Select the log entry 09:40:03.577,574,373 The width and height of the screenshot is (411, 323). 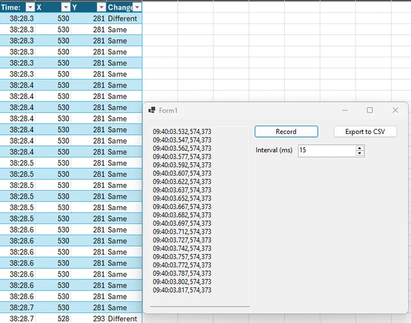tap(182, 156)
